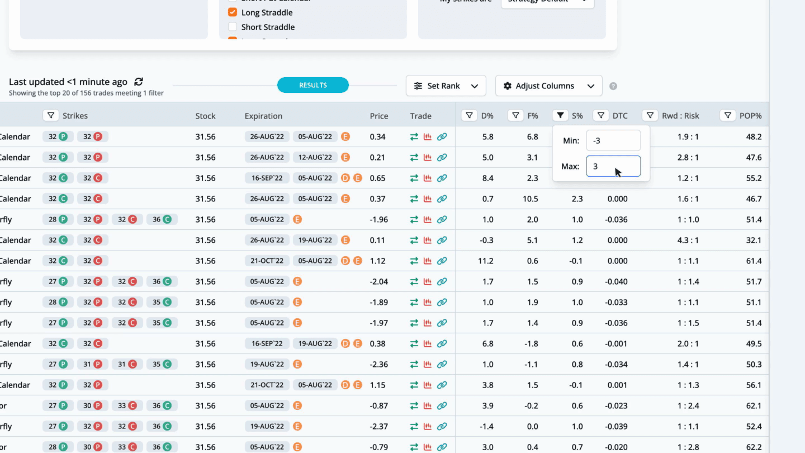Screen dimensions: 805x453
Task: Click the 35 C strike in -1.89 row
Action: [162, 302]
